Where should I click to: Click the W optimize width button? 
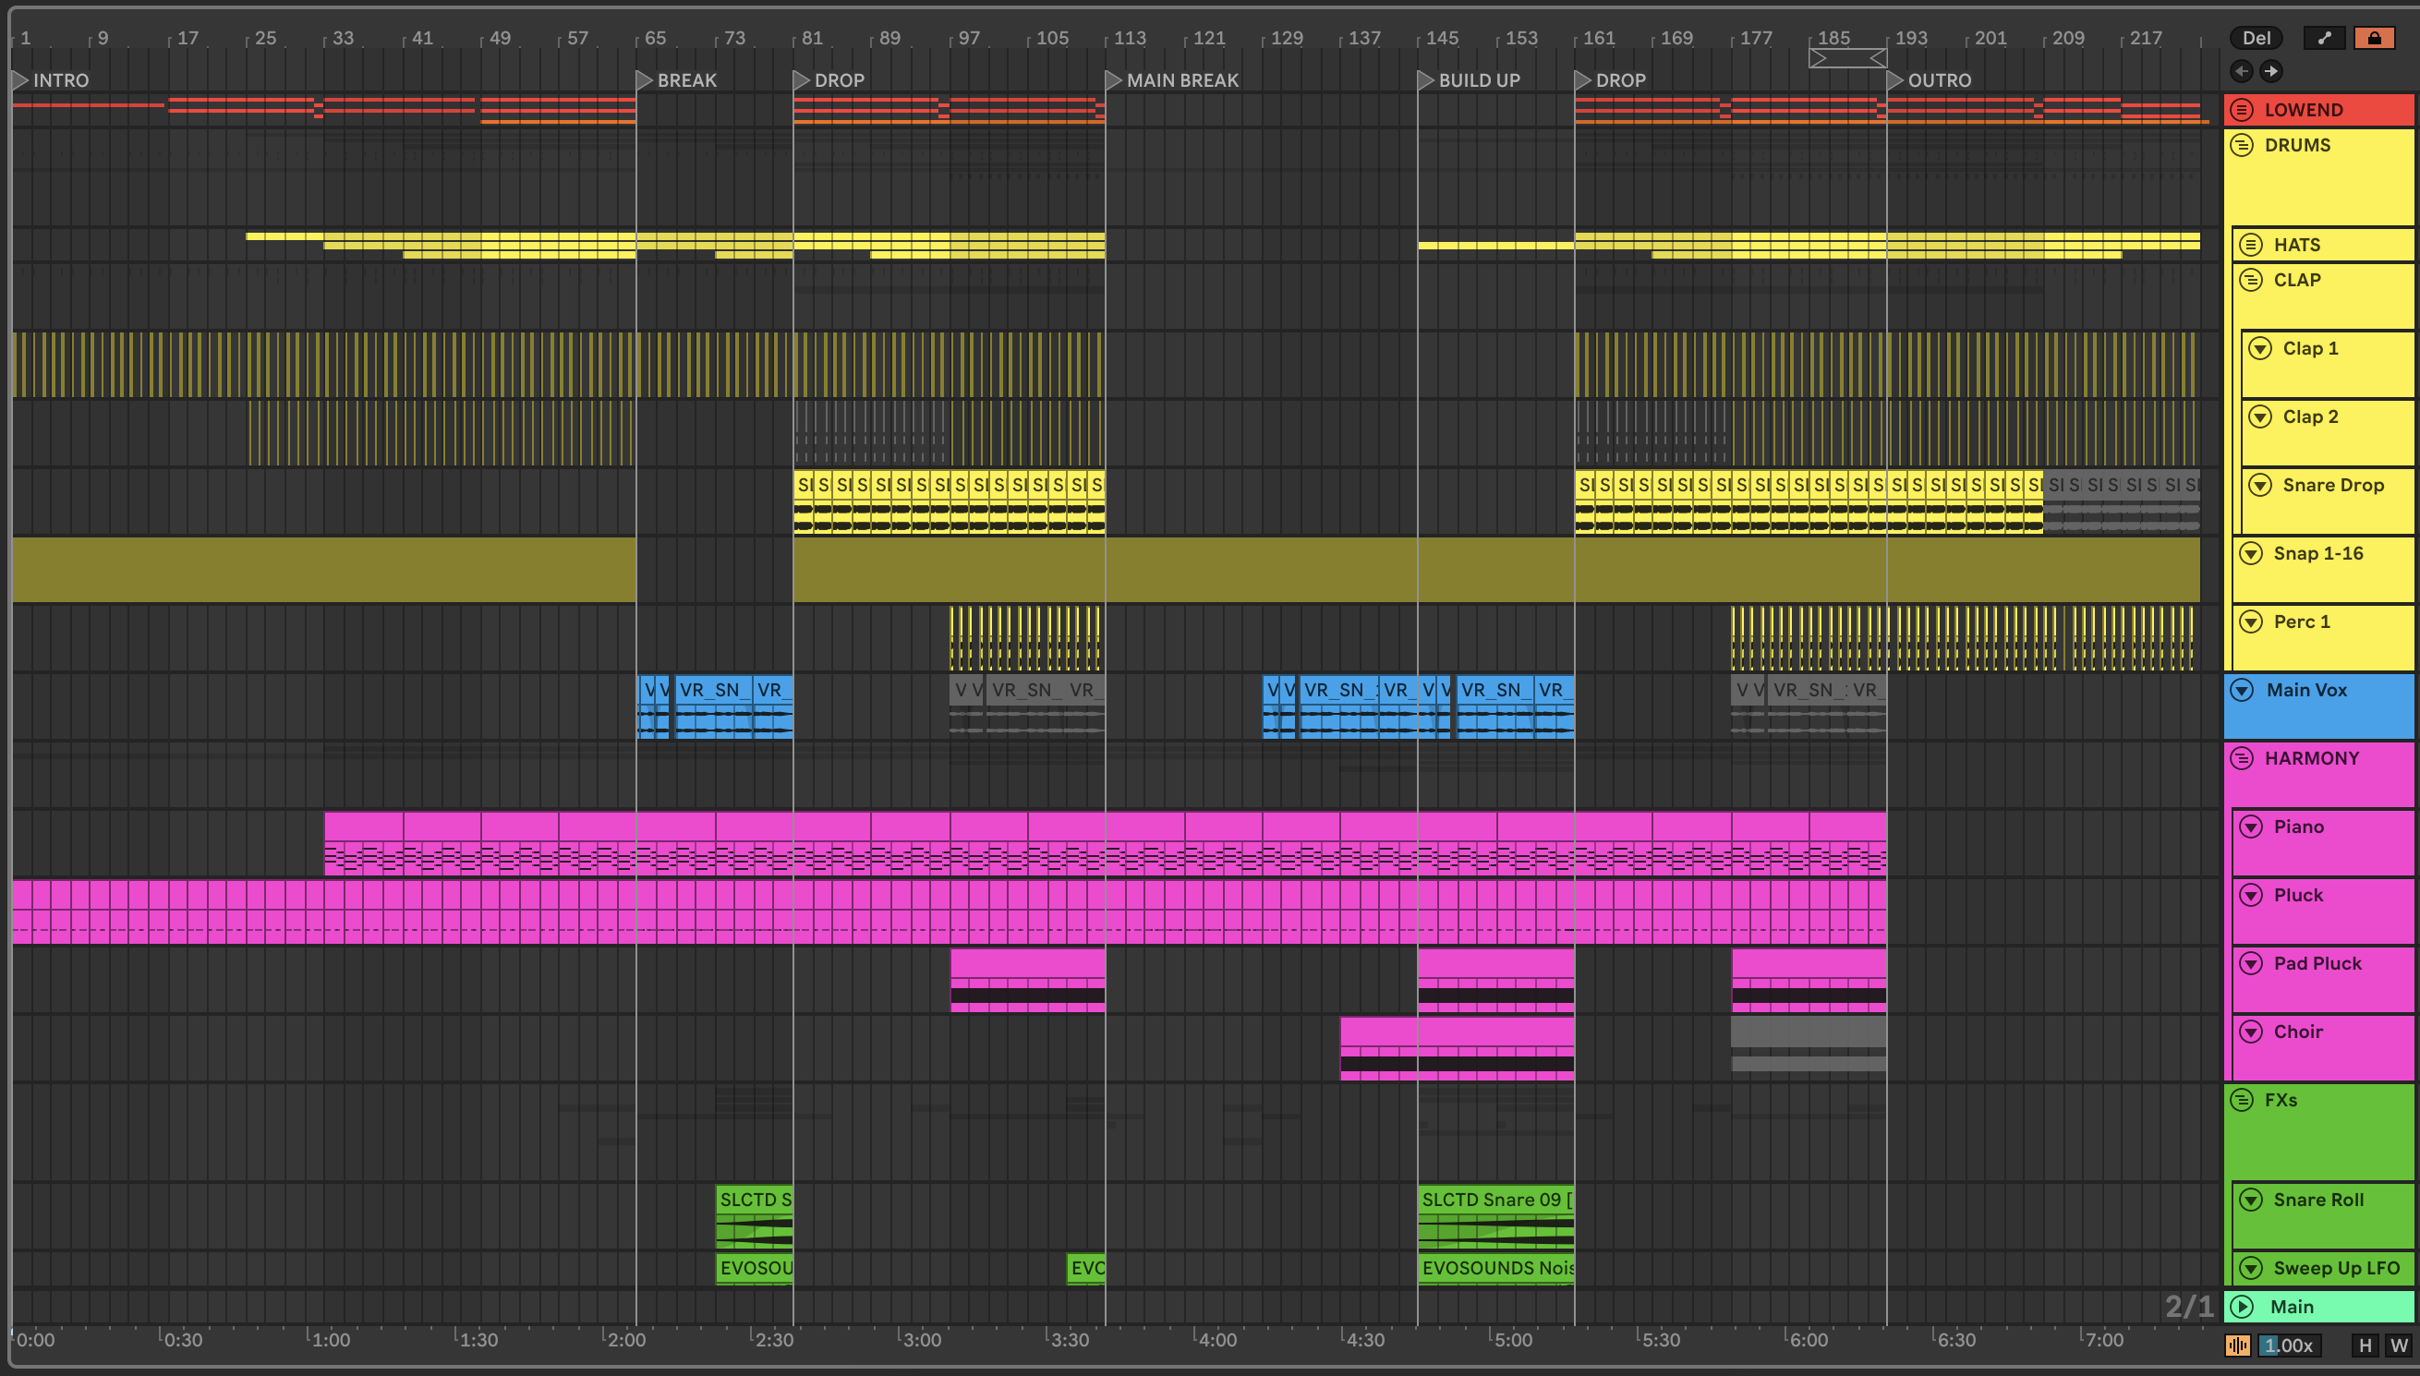pyautogui.click(x=2398, y=1345)
